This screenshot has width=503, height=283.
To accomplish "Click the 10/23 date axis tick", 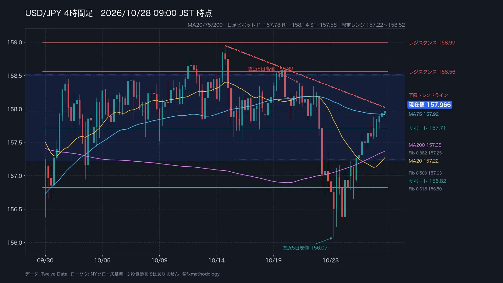I will tap(331, 260).
